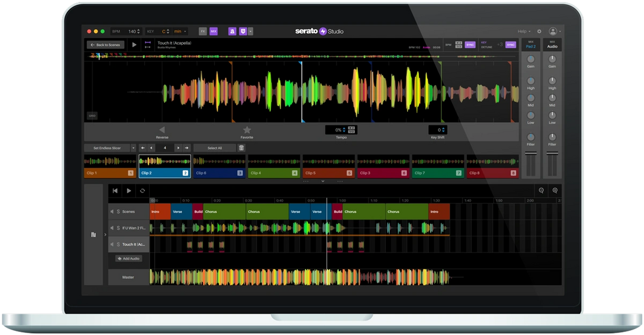Delete selected clips with the trash icon

click(x=241, y=148)
